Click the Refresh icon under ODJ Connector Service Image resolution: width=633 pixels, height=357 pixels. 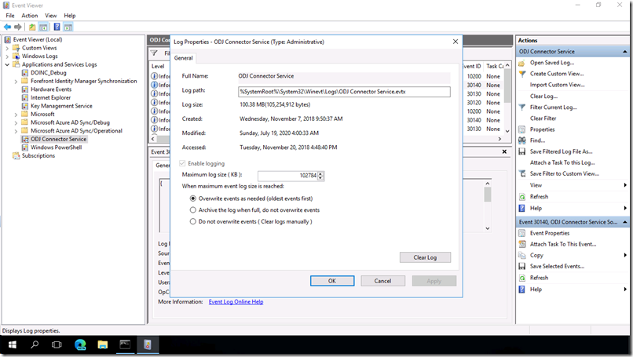pyautogui.click(x=522, y=197)
